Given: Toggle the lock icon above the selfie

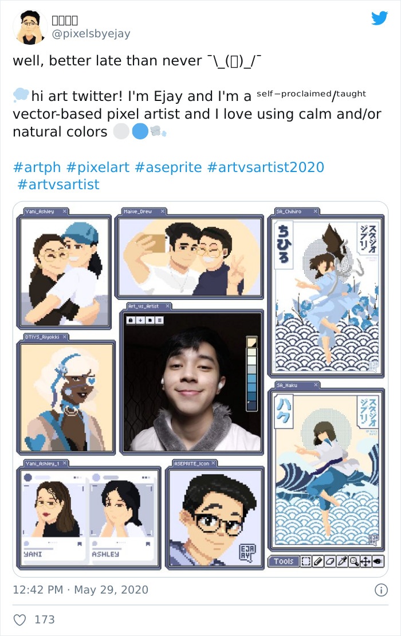Looking at the screenshot, I should click(x=131, y=319).
